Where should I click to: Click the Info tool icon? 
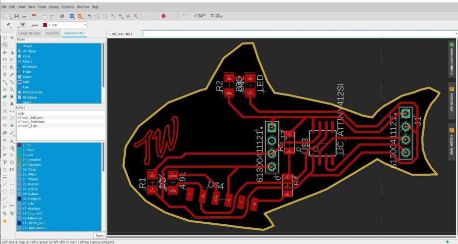tap(5, 37)
